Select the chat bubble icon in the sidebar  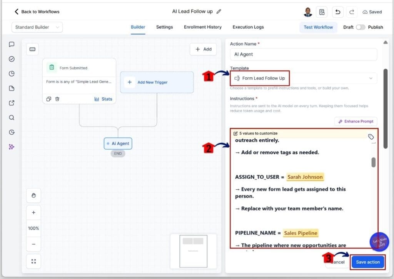click(x=12, y=44)
